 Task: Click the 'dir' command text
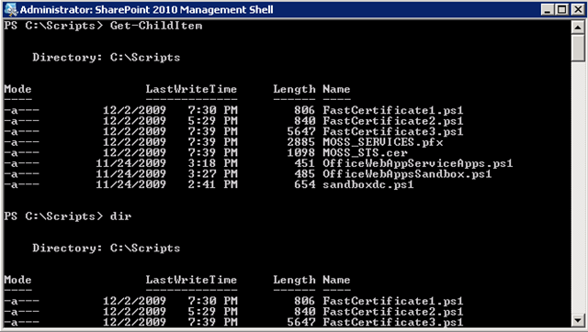click(x=120, y=216)
